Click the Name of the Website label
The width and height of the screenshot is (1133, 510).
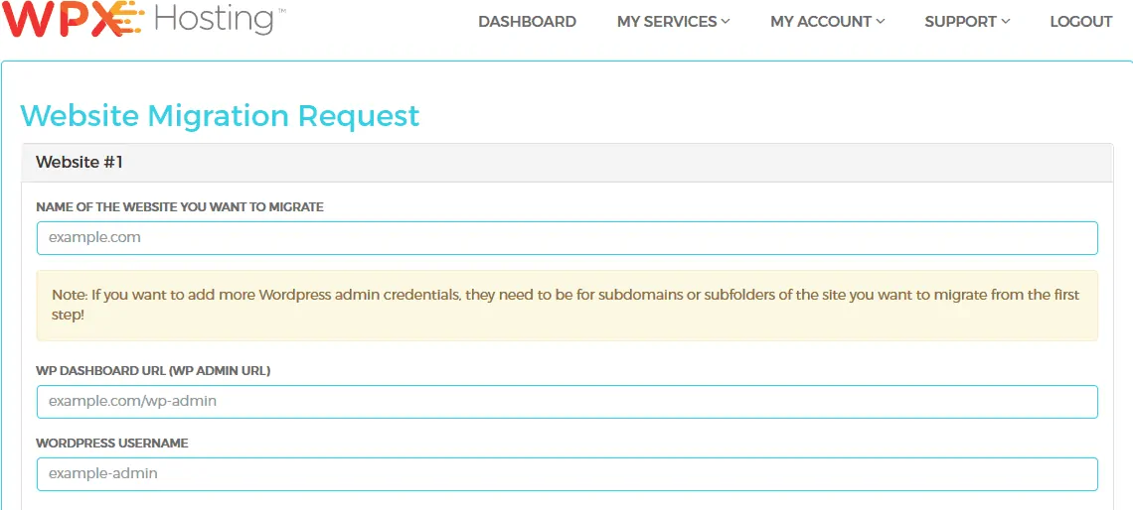pyautogui.click(x=180, y=207)
